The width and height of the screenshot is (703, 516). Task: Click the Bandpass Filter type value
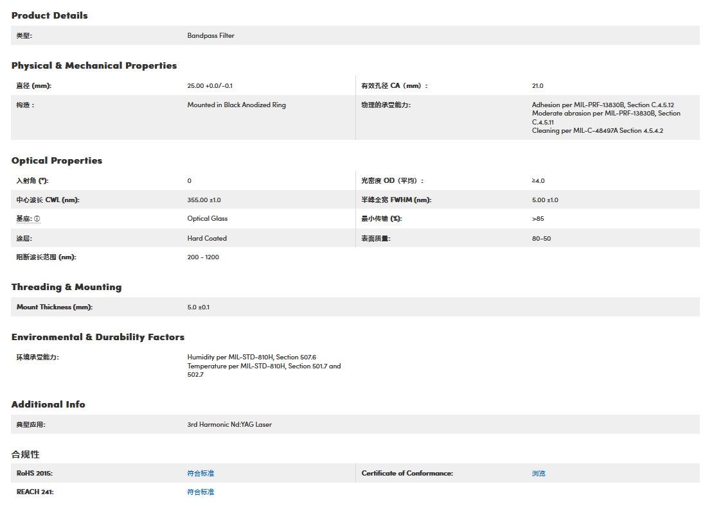tap(211, 36)
